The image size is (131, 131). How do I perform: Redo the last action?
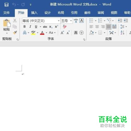pos(23,4)
